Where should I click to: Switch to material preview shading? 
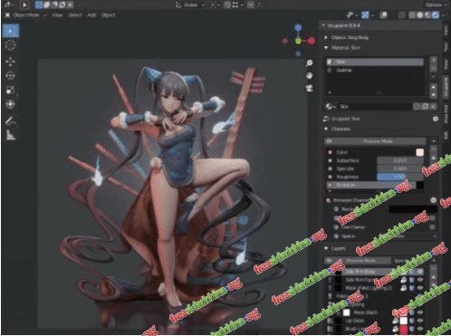coord(427,15)
